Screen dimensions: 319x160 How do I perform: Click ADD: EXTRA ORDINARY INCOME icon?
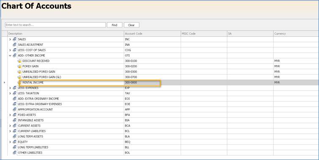[14, 99]
